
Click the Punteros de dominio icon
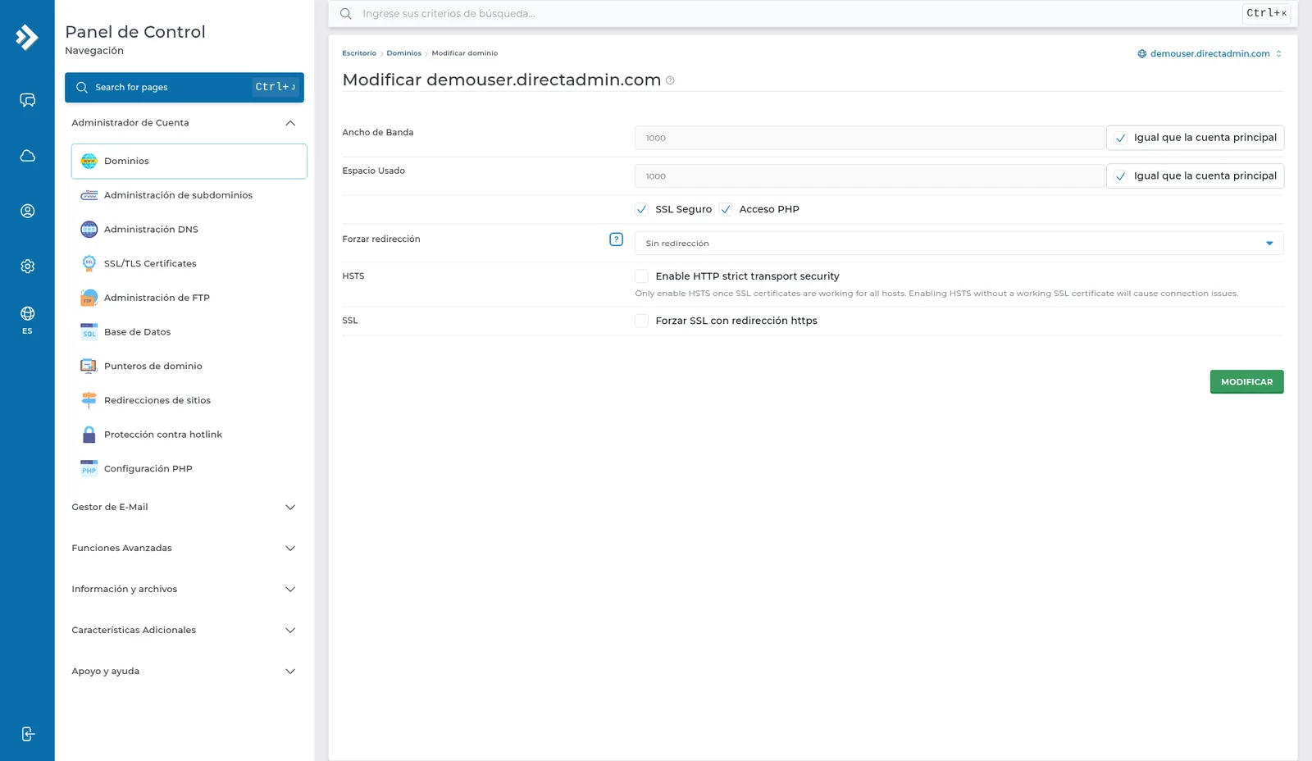click(89, 366)
